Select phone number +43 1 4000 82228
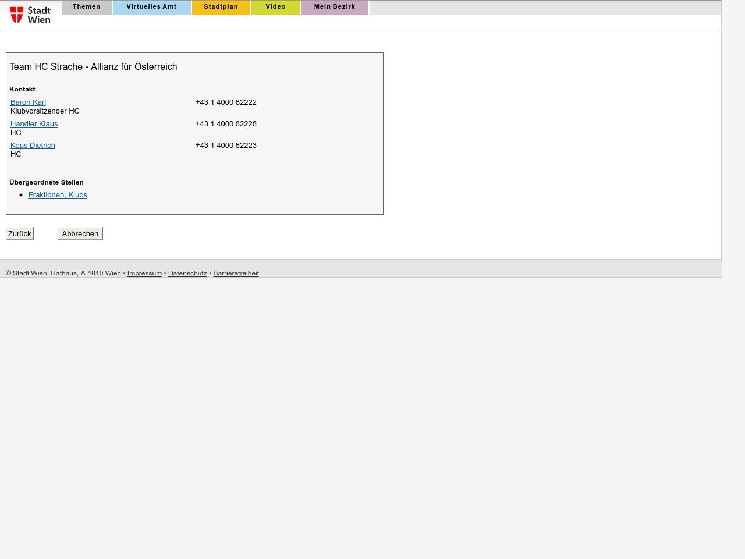 [226, 123]
